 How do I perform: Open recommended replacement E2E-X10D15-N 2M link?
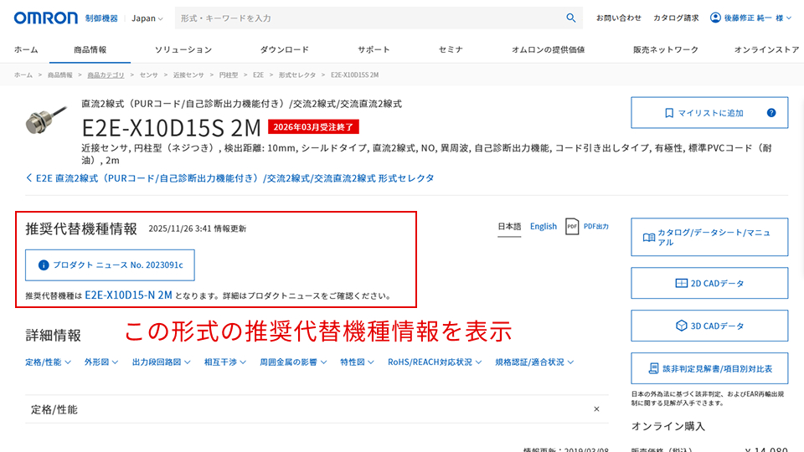pos(128,295)
